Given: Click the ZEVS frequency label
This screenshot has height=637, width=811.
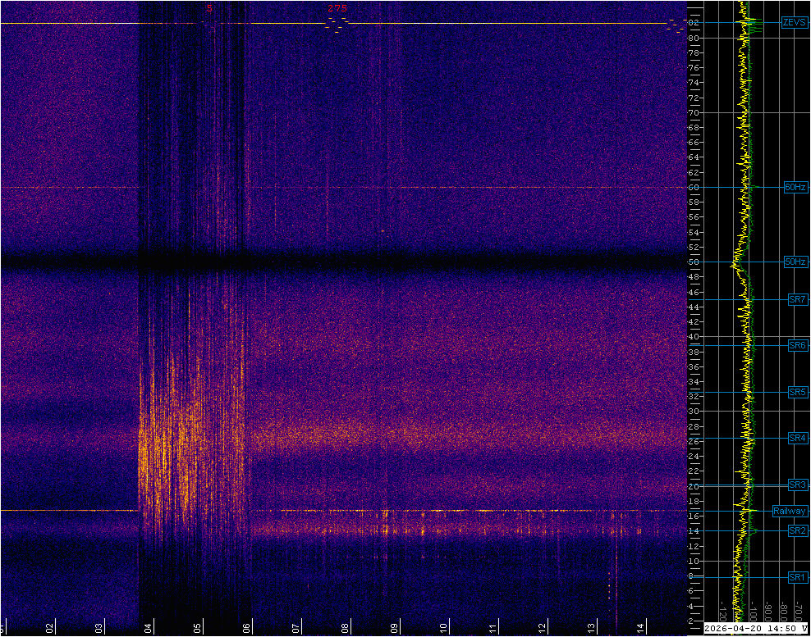Looking at the screenshot, I should point(795,22).
